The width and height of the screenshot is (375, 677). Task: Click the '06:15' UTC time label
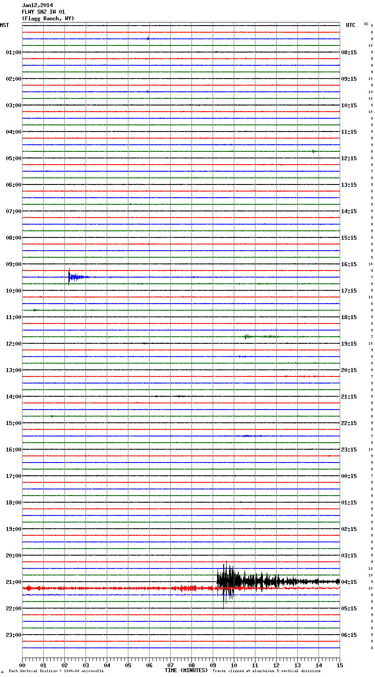click(x=349, y=635)
